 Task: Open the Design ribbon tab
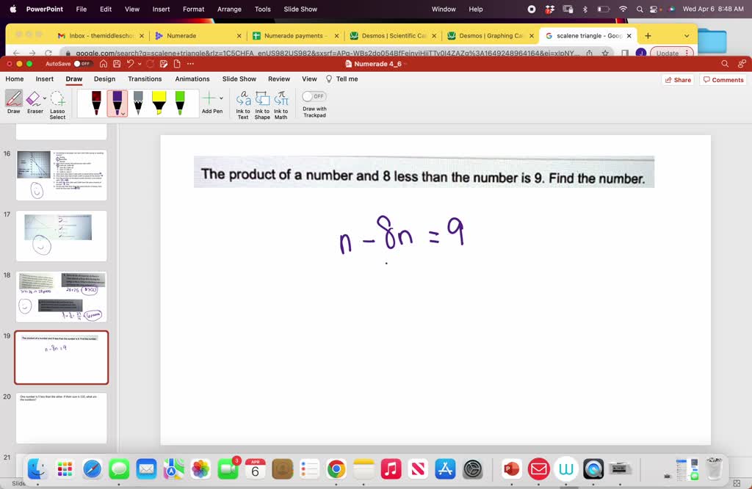tap(104, 79)
